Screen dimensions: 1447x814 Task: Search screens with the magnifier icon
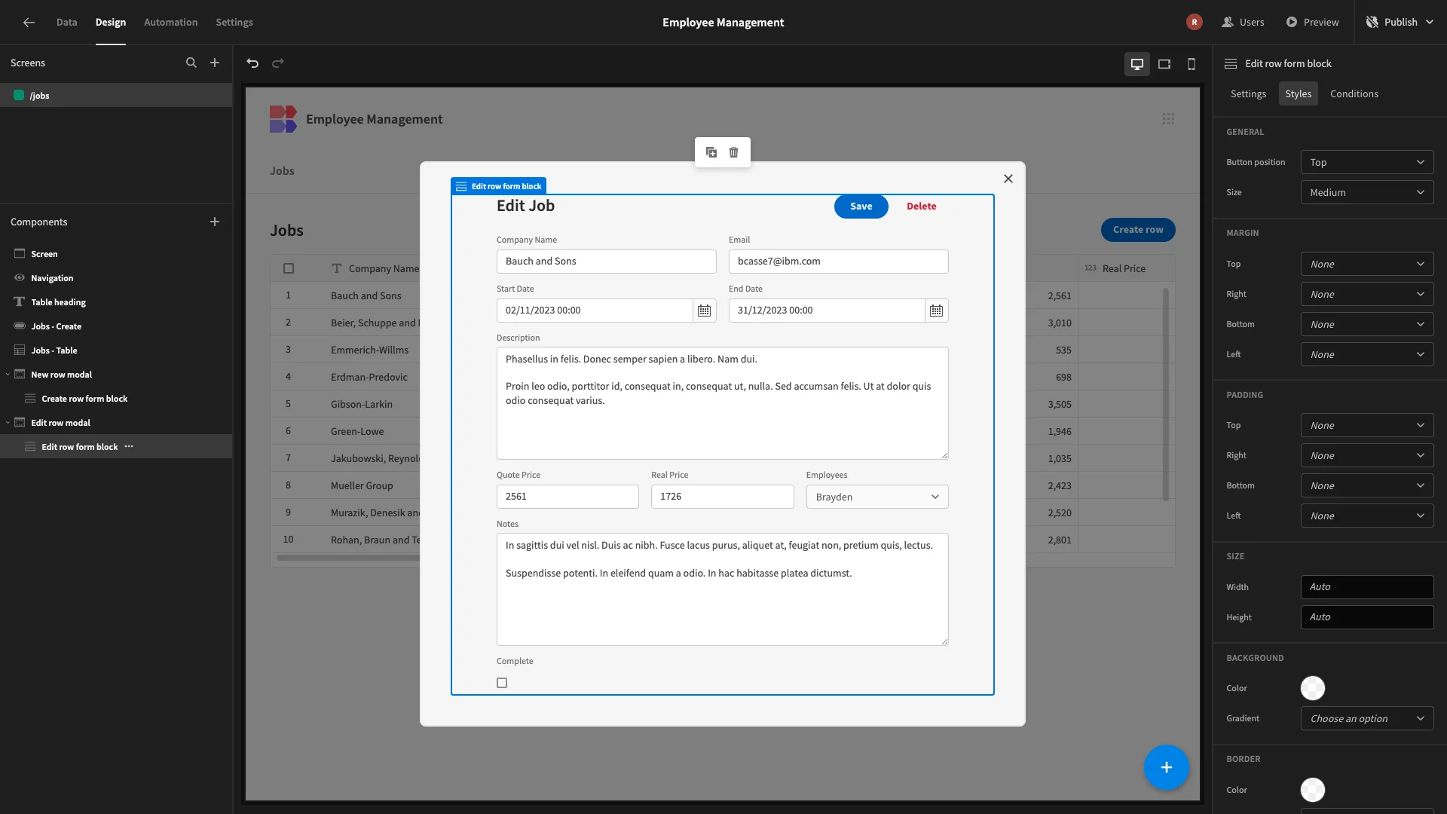(x=191, y=63)
